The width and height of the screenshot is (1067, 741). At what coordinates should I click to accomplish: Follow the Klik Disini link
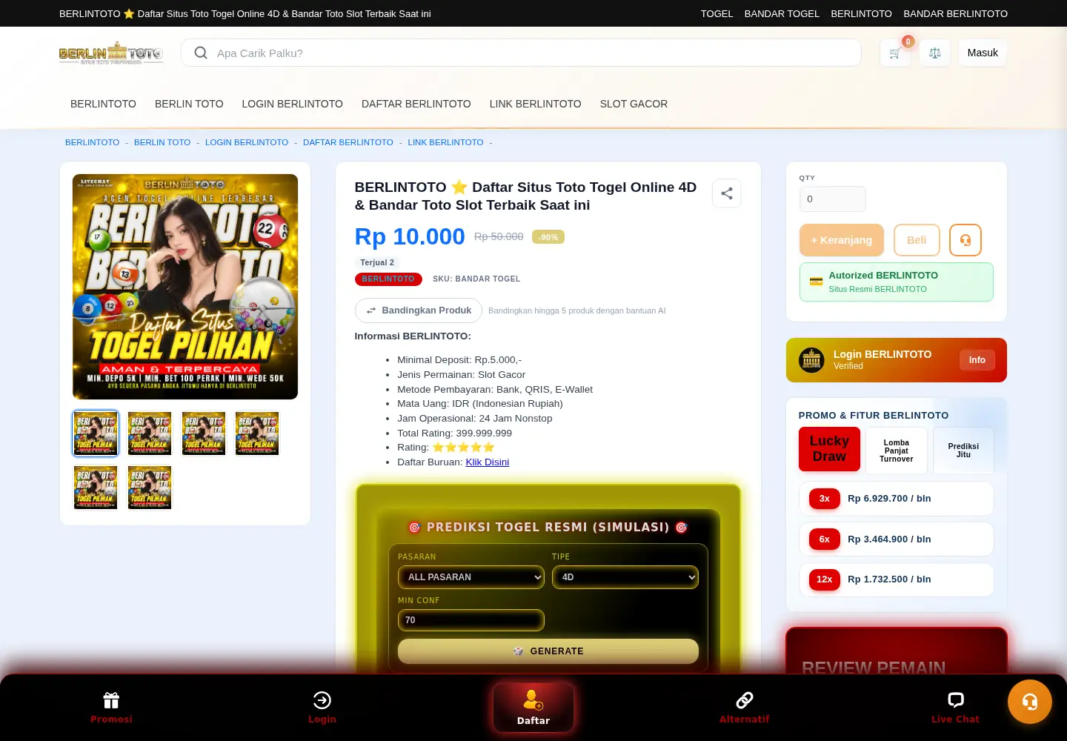click(x=488, y=462)
